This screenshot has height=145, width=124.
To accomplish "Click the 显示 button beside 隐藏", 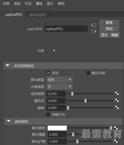I will pos(104,35).
